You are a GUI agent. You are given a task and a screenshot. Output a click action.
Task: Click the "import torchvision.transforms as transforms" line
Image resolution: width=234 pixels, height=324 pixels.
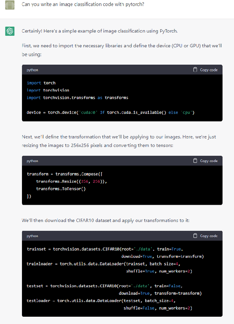coord(78,98)
